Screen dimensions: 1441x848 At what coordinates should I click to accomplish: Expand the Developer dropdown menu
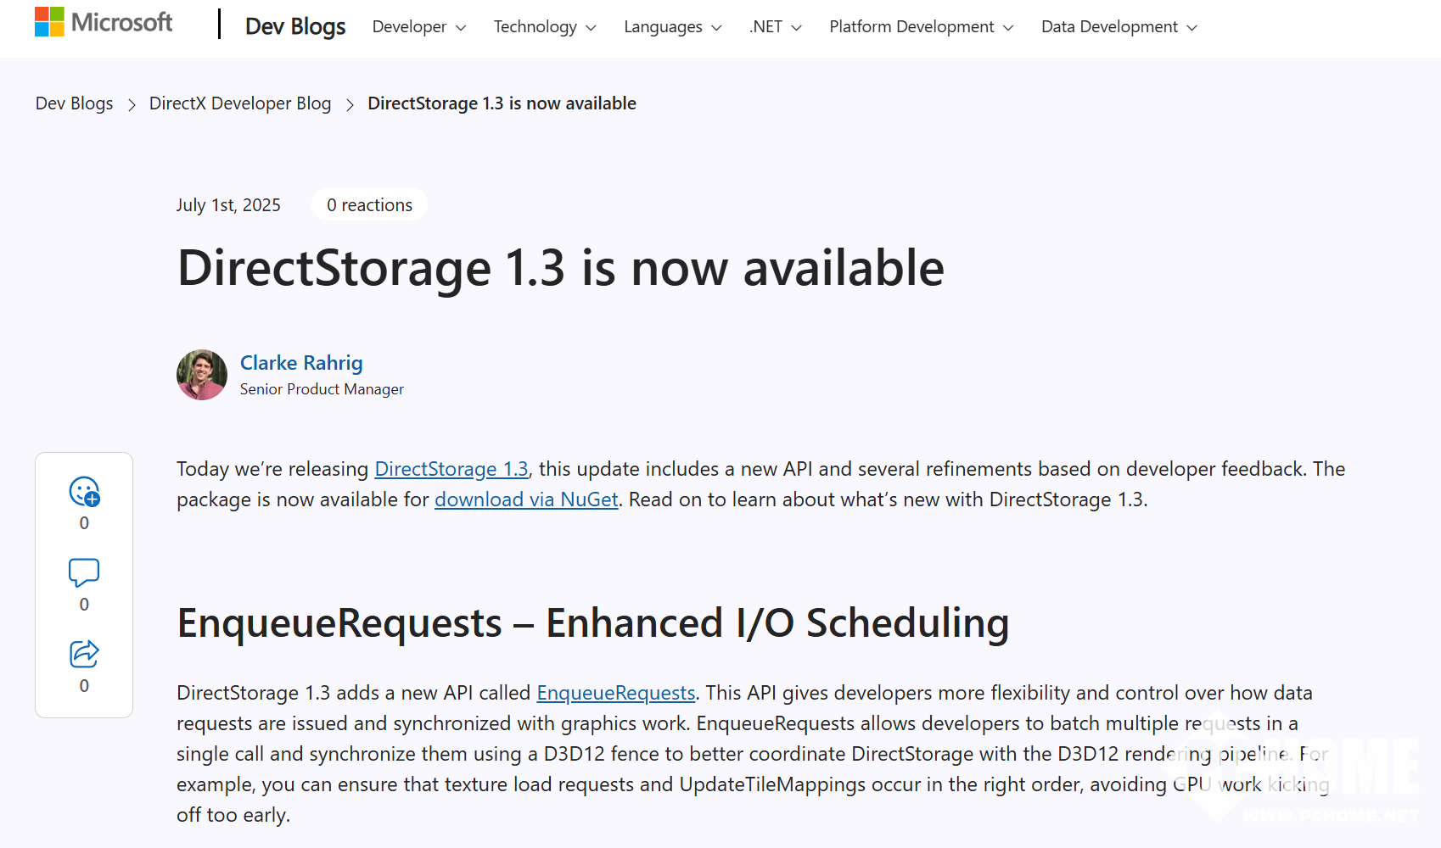coord(419,27)
